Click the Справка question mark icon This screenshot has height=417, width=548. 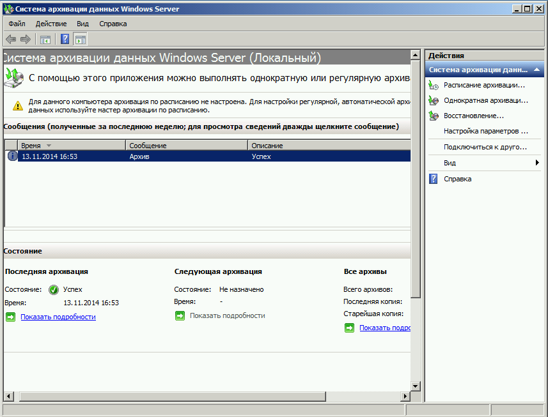pyautogui.click(x=434, y=179)
